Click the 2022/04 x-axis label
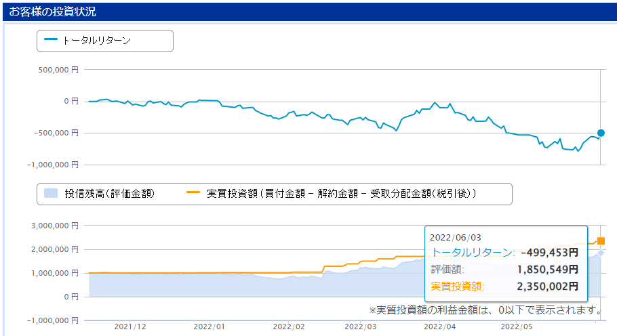 [x=439, y=327]
